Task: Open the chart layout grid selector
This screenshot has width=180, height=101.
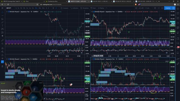Action: coord(136,8)
